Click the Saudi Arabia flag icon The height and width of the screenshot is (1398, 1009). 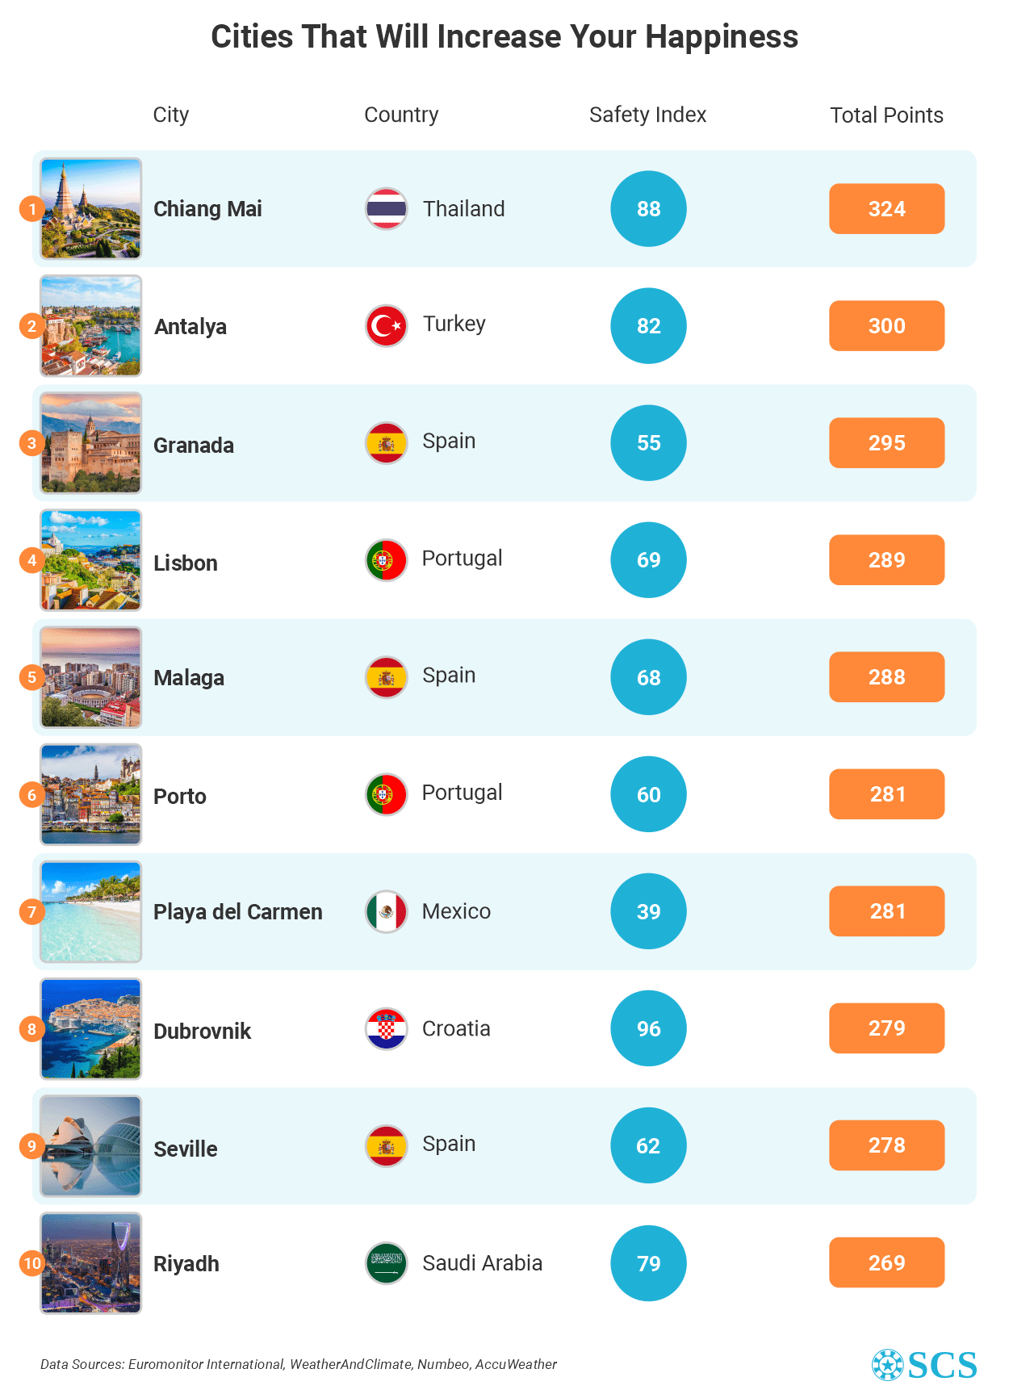click(386, 1263)
